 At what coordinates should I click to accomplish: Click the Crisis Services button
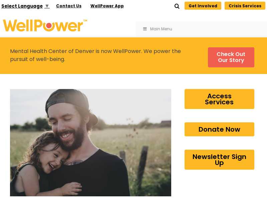click(245, 6)
